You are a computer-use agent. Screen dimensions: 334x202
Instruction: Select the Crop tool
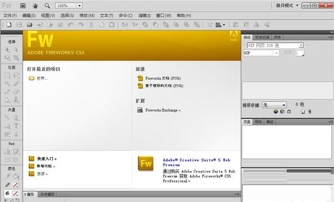(x=16, y=58)
